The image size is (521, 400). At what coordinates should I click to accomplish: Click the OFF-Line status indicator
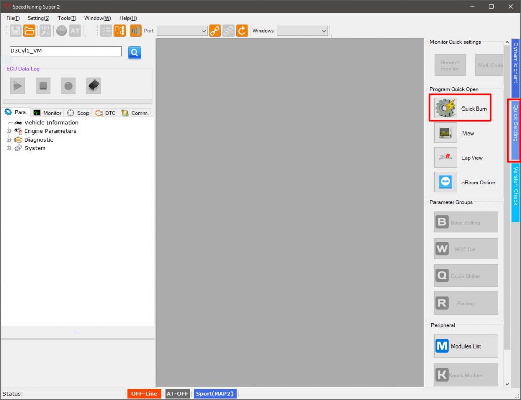pos(144,394)
